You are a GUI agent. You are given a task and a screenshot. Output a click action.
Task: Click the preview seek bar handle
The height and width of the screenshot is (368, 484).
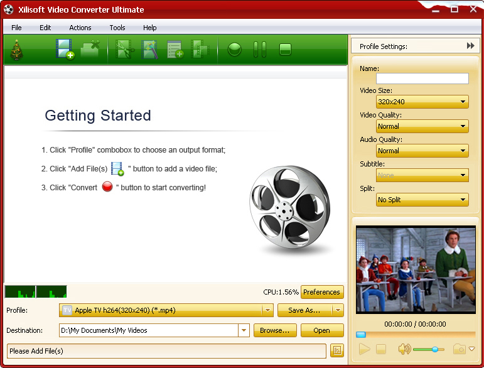(361, 335)
